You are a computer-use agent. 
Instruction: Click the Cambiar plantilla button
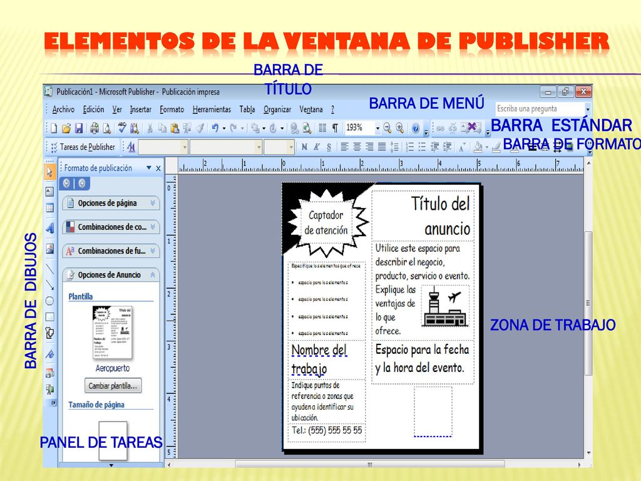pos(113,386)
